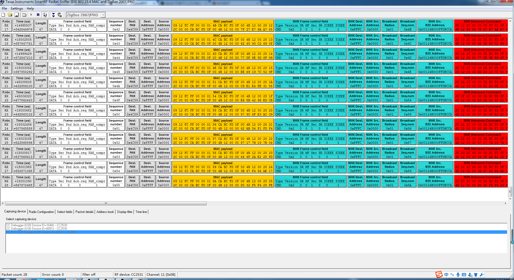Toggle Chinese input mode '中' icon
The width and height of the screenshot is (514, 280).
tap(446, 275)
